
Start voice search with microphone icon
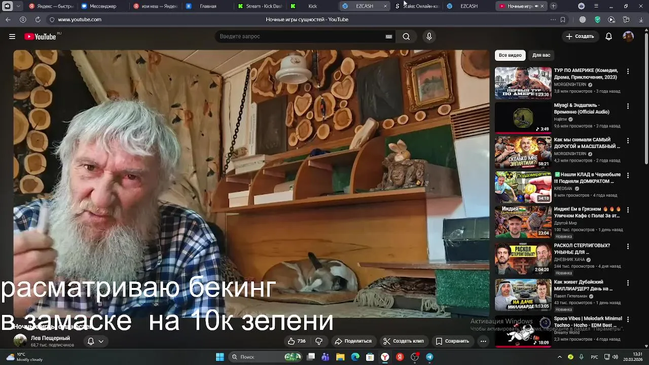point(429,36)
